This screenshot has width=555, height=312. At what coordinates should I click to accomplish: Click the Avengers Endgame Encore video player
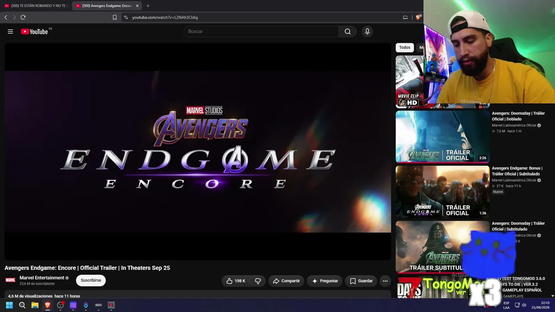coord(198,151)
